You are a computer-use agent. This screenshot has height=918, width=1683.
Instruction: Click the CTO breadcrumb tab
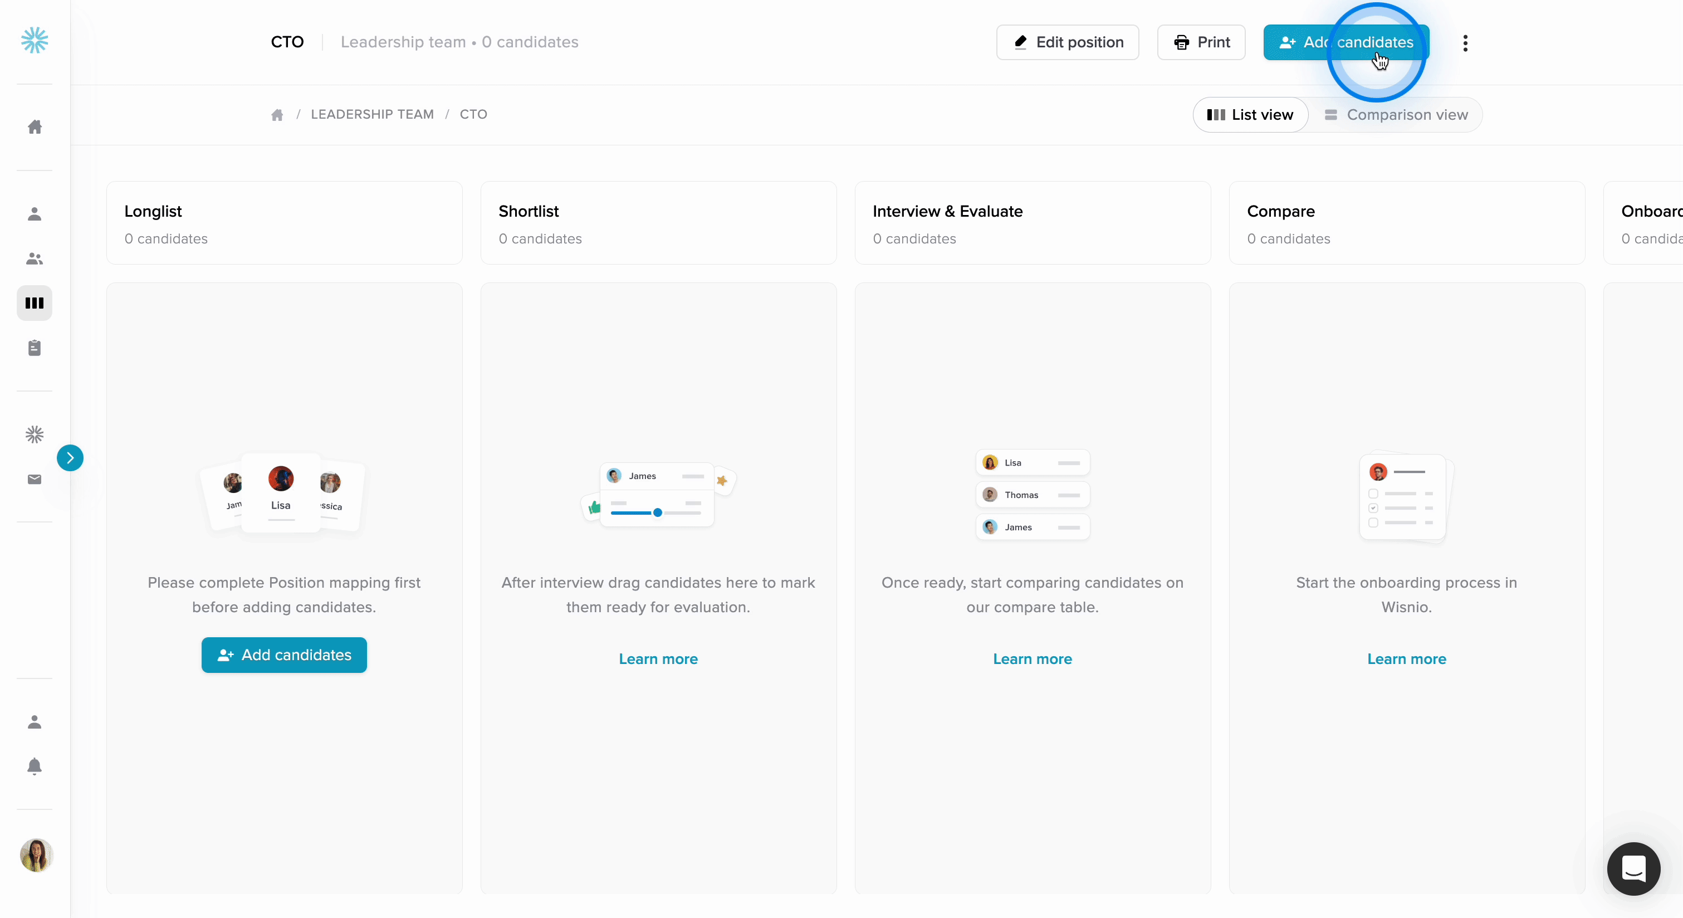(473, 113)
